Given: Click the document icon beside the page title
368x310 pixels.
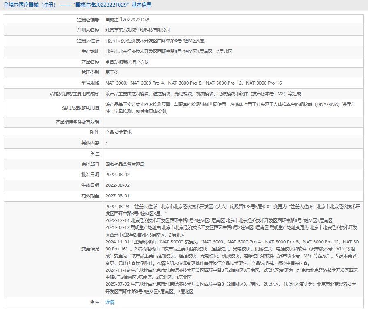Looking at the screenshot, I should point(6,5).
